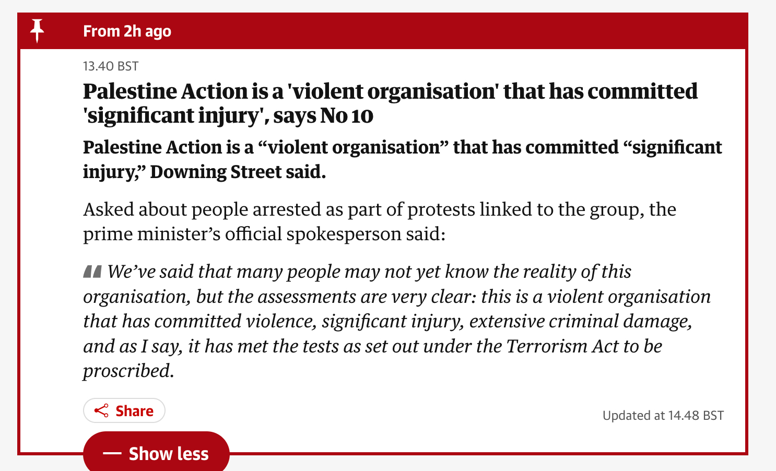This screenshot has width=776, height=471.
Task: Click 'Palestine Action' in the headline
Action: tap(165, 91)
